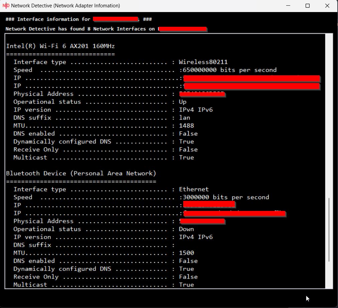Viewport: 338px width, 308px height.
Task: Click Wi-Fi Dynamically configured DNS True value
Action: [187, 142]
